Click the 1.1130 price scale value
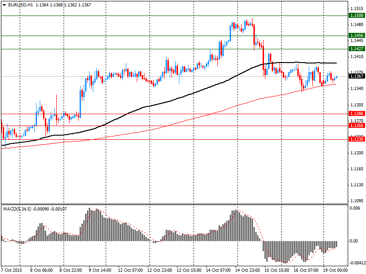Viewport: 366px width, 274px height. click(357, 185)
